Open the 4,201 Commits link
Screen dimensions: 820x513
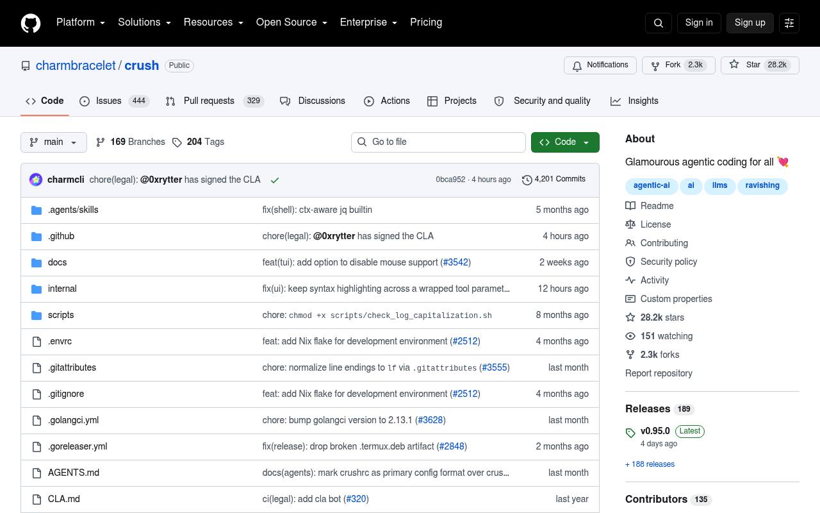click(553, 180)
